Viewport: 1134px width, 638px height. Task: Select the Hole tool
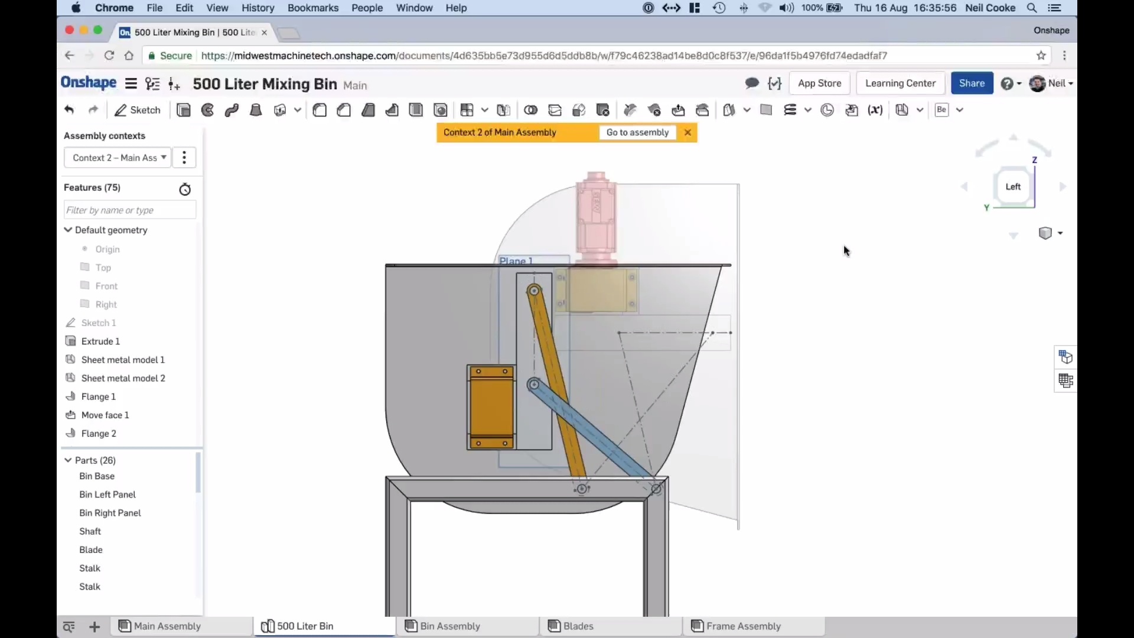[x=441, y=110]
